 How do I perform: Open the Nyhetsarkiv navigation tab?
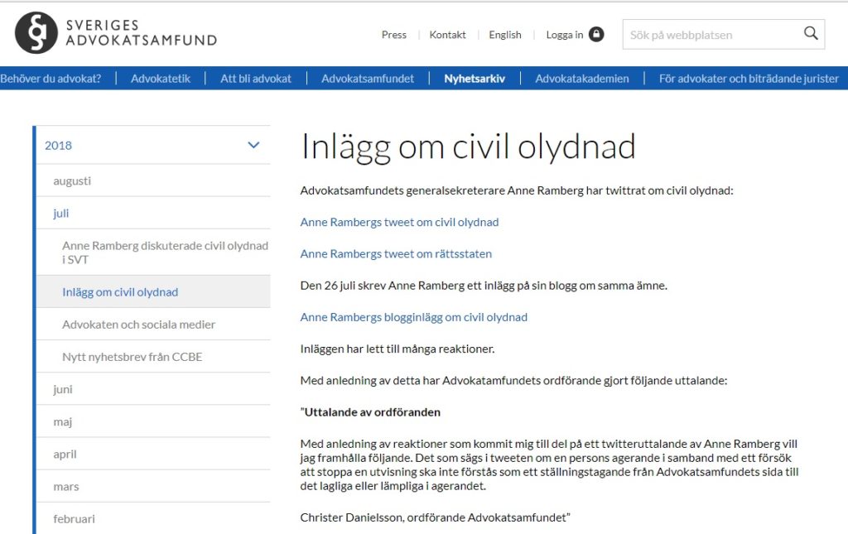475,79
